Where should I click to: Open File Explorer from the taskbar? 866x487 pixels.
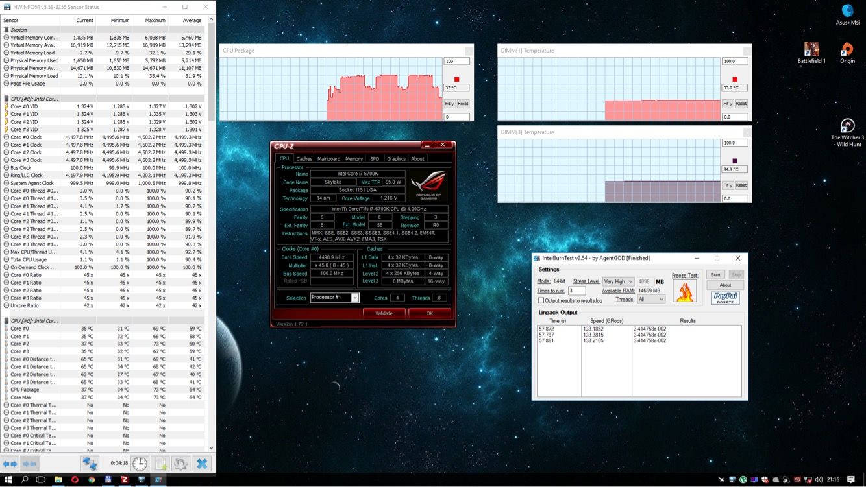(58, 480)
